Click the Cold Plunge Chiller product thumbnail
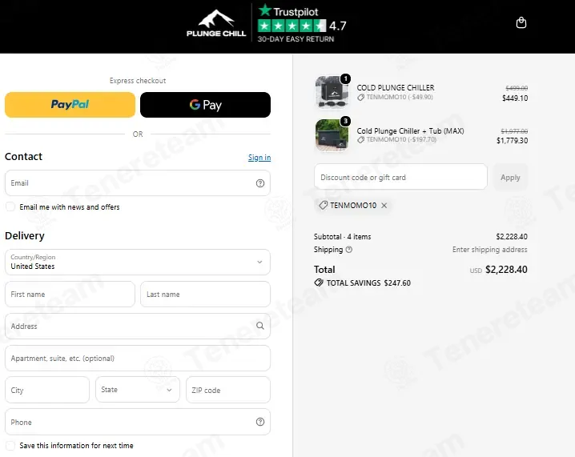 (x=332, y=92)
